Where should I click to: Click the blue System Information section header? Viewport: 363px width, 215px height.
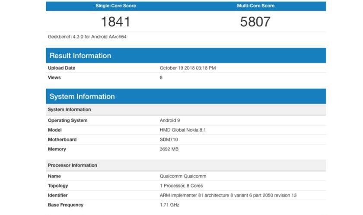[82, 96]
